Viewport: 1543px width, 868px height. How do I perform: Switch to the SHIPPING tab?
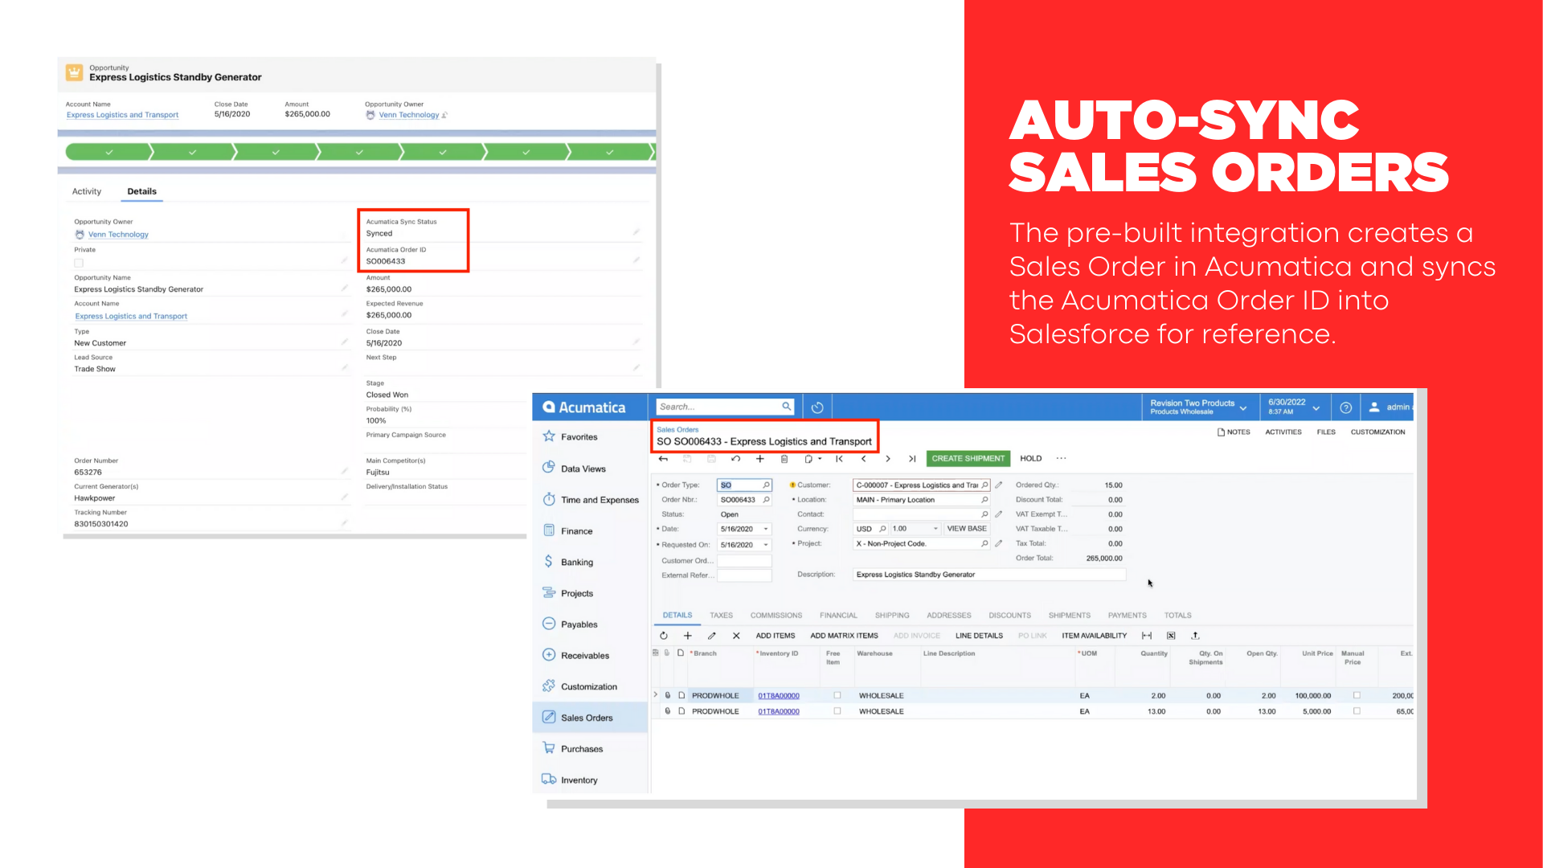[892, 616]
